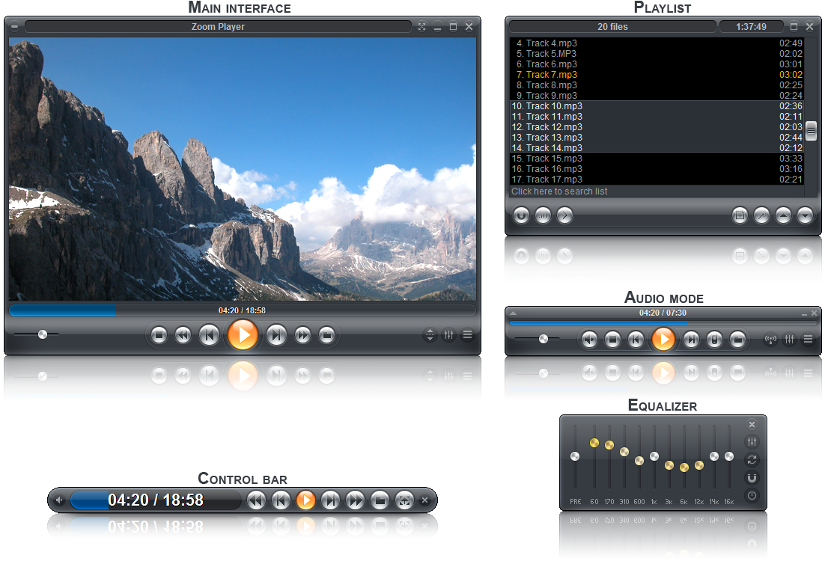Click signal-bars sort icon in playlist toolbar

[x=543, y=215]
